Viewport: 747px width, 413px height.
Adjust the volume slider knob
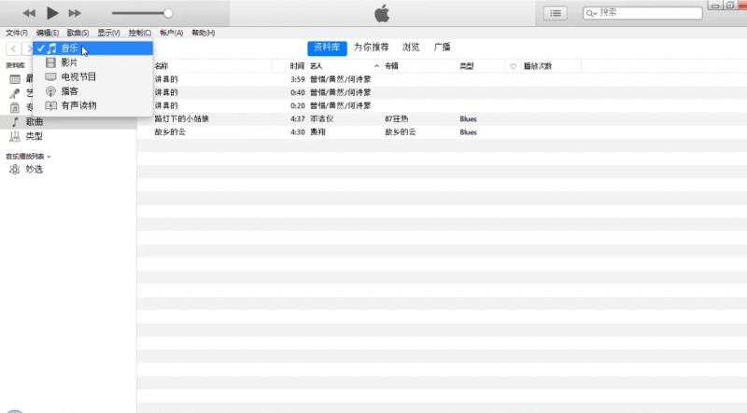[168, 13]
